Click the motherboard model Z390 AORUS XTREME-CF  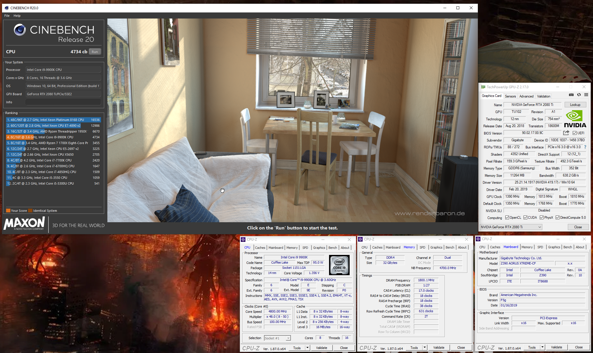coord(527,263)
